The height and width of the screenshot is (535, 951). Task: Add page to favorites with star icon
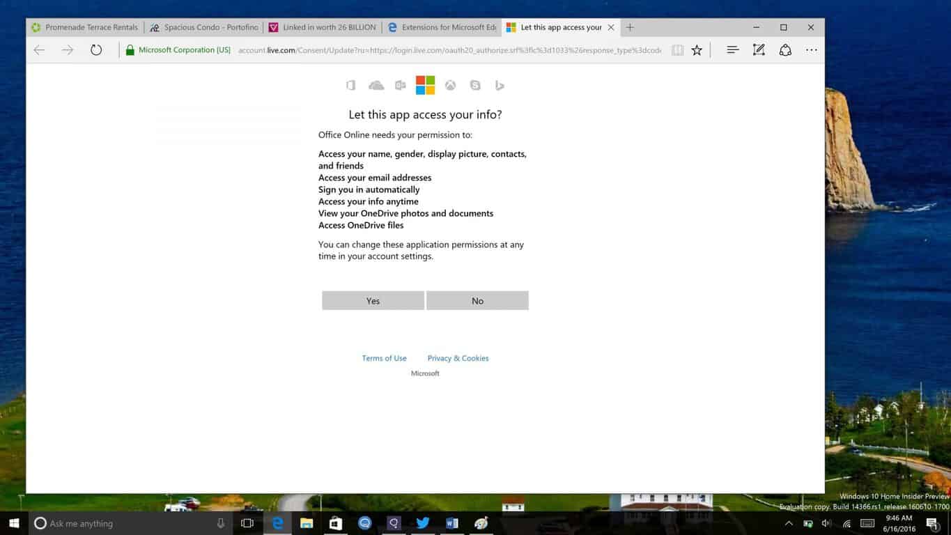coord(697,50)
